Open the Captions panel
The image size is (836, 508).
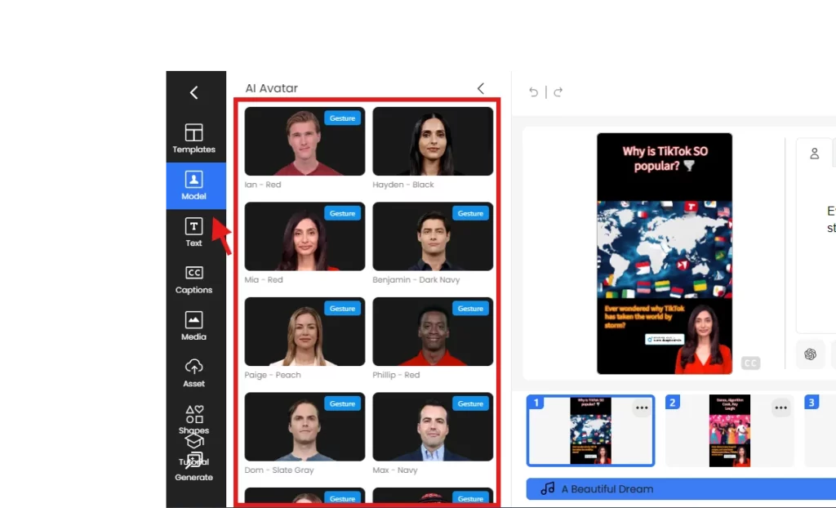[193, 279]
